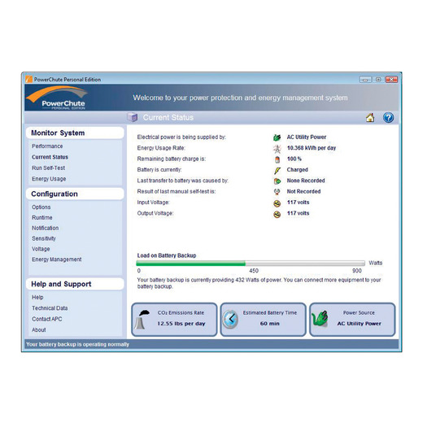Click the '12.55 lbs per day' value

point(181,324)
